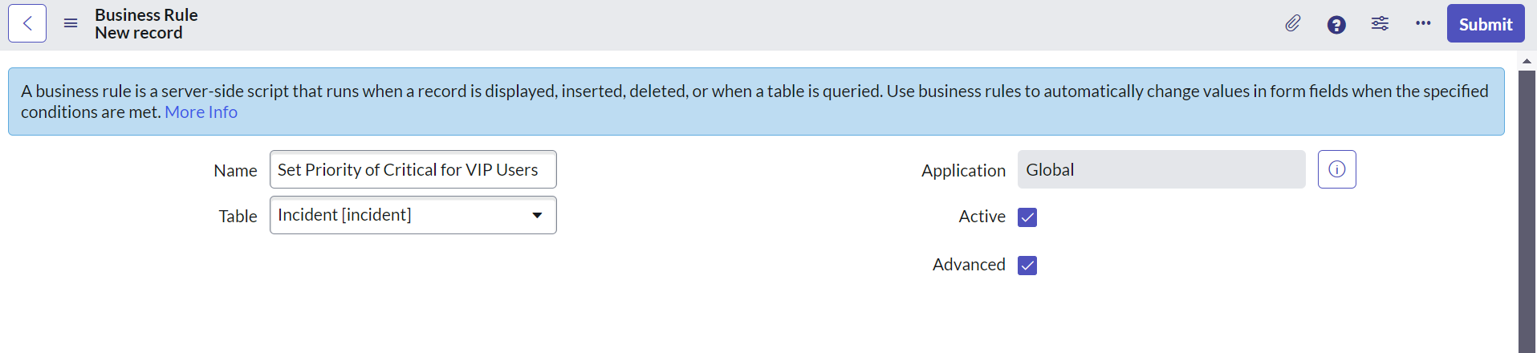The image size is (1537, 353).
Task: Open the Table dropdown showing Incident
Action: (x=413, y=215)
